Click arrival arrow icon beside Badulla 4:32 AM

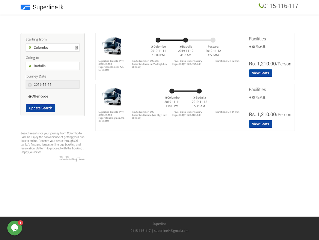180,47
